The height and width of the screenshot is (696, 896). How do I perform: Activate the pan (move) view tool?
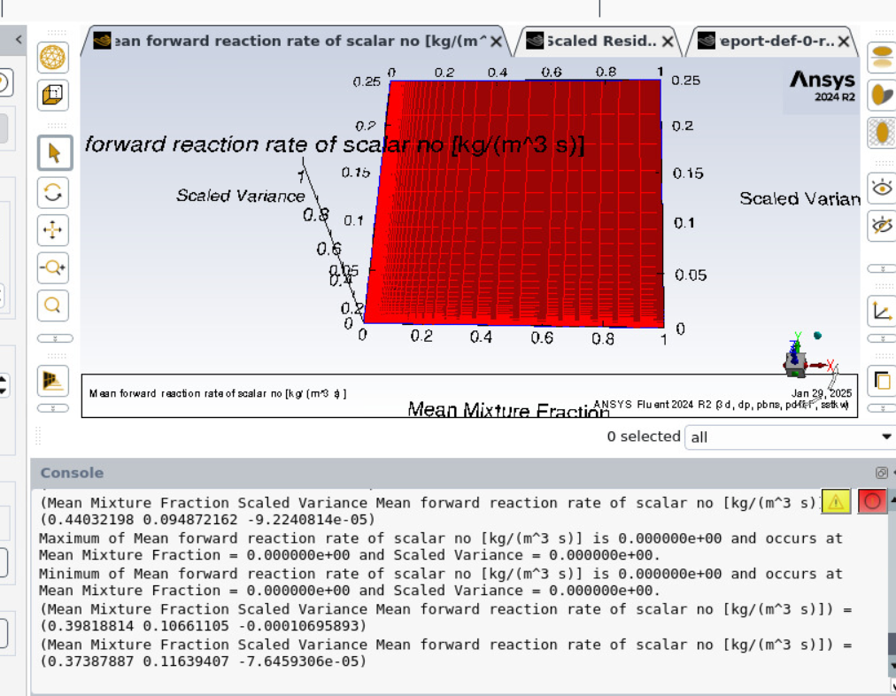[x=52, y=230]
